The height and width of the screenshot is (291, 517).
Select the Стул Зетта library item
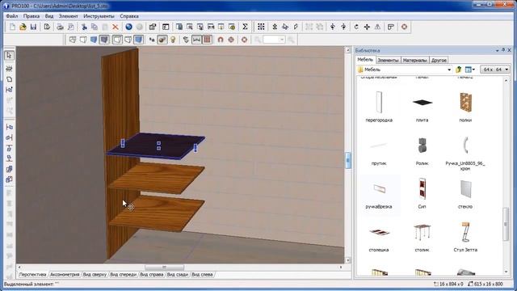click(465, 237)
